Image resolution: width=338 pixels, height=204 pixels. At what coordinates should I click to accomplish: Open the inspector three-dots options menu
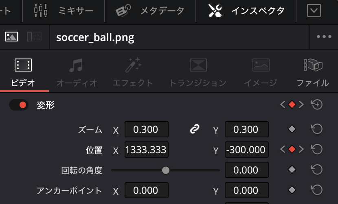pyautogui.click(x=324, y=37)
